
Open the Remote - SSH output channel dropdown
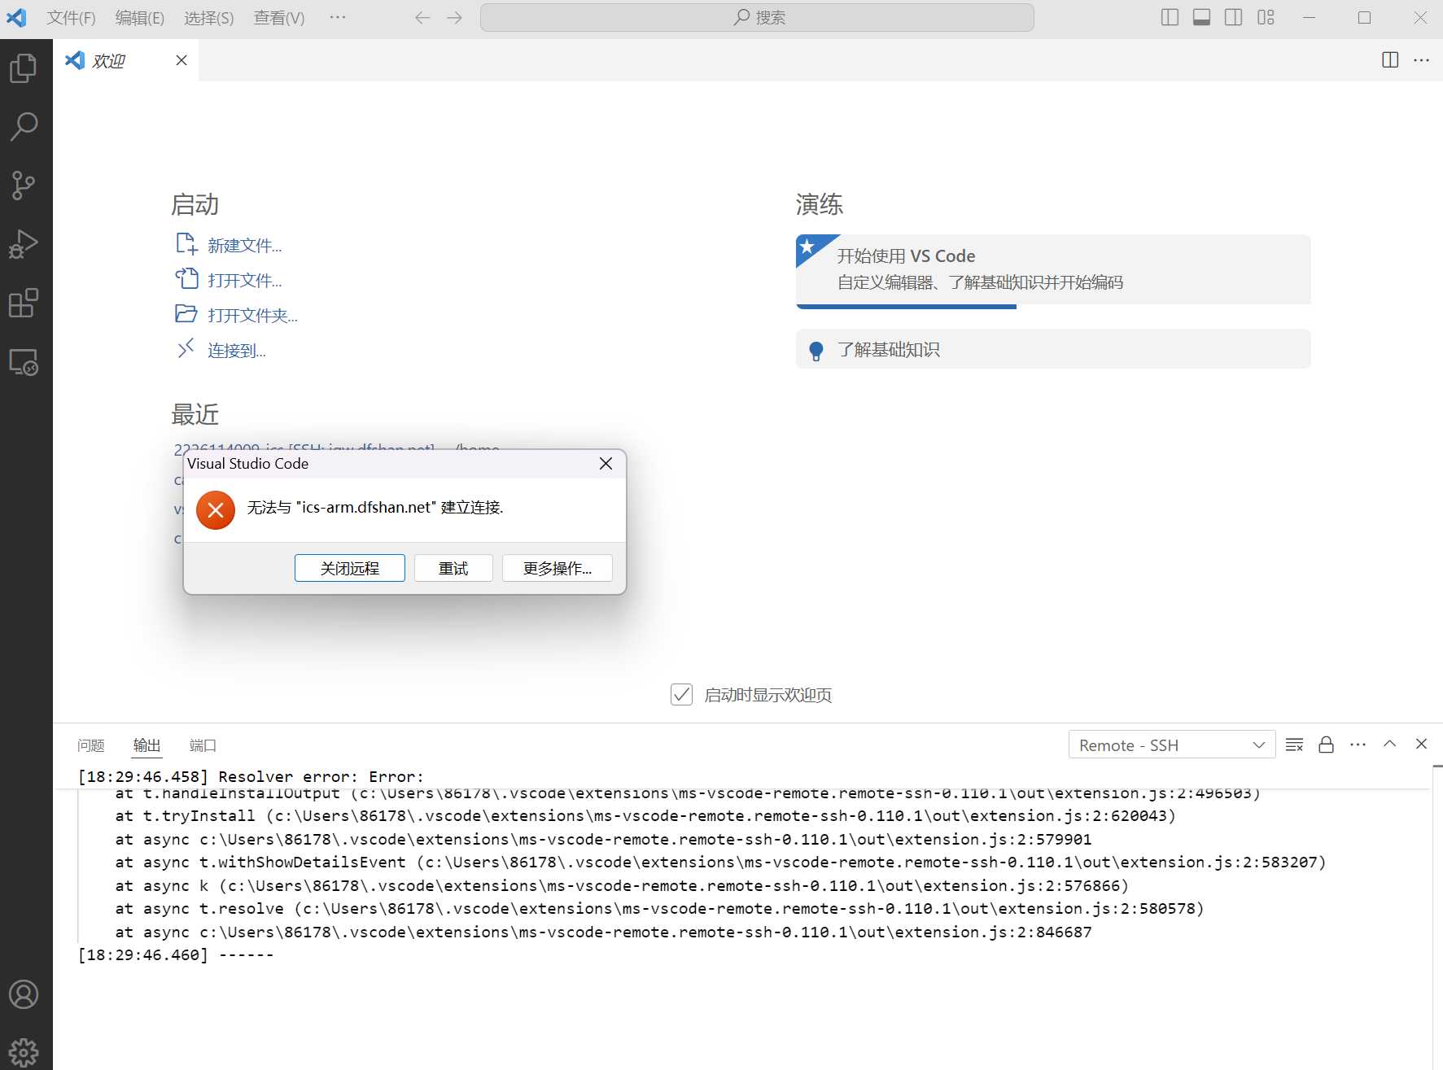(x=1171, y=745)
